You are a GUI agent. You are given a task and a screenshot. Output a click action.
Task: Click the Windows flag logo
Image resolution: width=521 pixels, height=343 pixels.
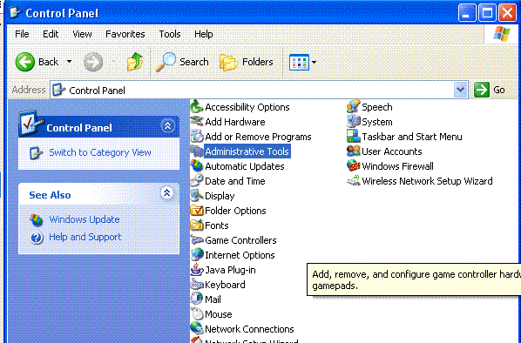coord(501,34)
